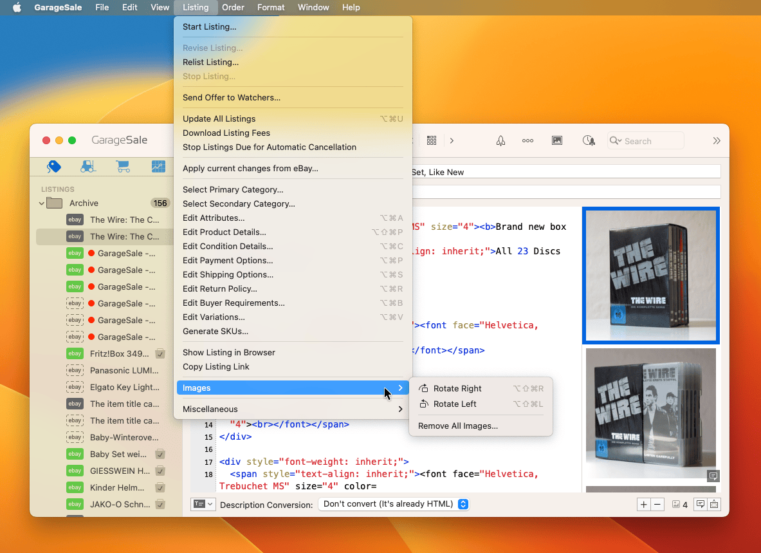
Task: Click the sold bag checkmark on Baby Set row
Action: [x=160, y=454]
